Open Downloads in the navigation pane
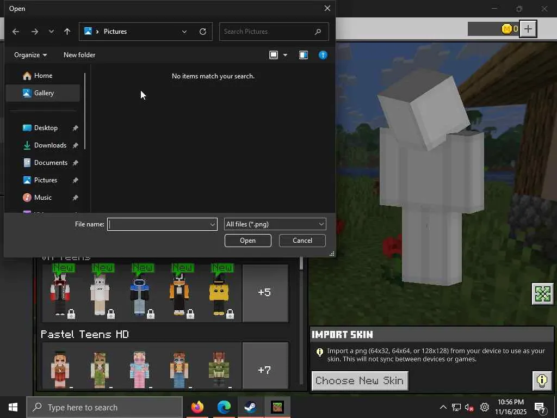 point(42,145)
